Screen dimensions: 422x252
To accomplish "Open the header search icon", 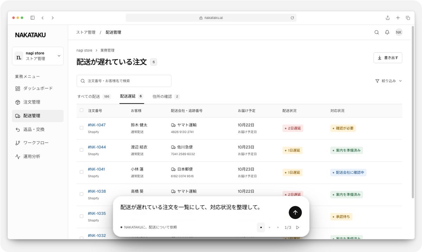I will (x=377, y=32).
